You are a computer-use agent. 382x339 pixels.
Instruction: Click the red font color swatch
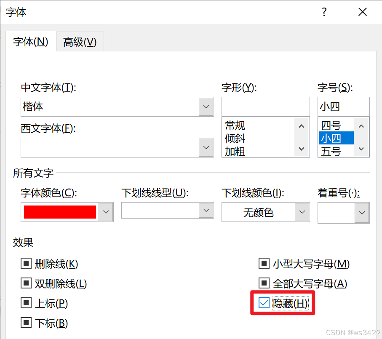(59, 212)
